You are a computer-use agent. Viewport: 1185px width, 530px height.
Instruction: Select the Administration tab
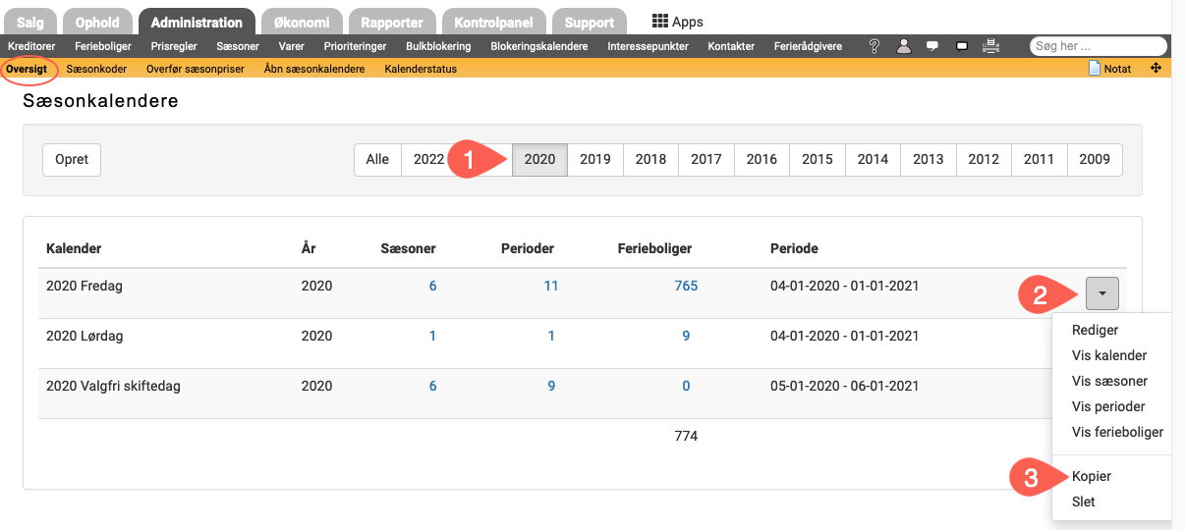tap(197, 22)
